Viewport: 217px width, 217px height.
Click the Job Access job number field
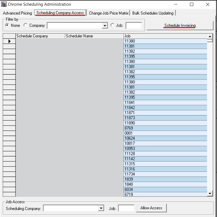tap(126, 208)
